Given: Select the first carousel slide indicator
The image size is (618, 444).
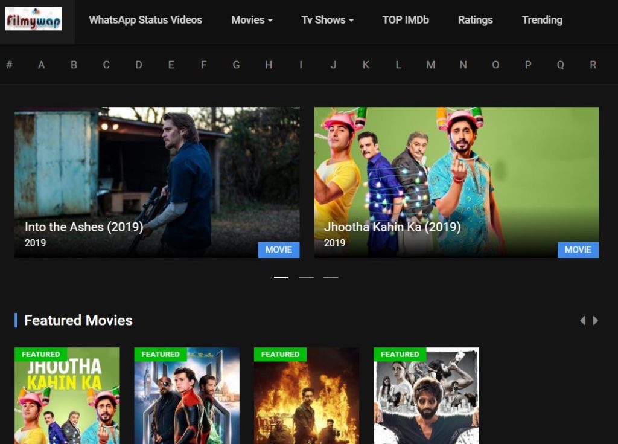Looking at the screenshot, I should tap(281, 277).
